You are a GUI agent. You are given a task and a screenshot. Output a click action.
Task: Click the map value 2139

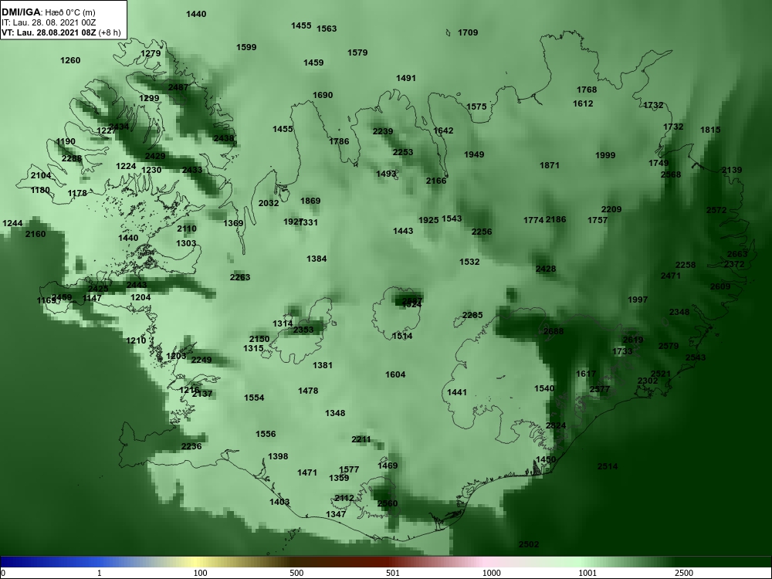(x=732, y=170)
